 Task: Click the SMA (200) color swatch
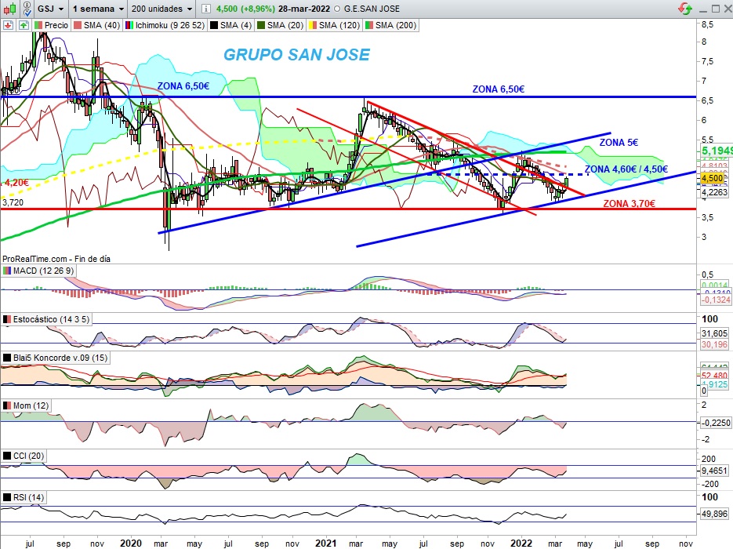[369, 25]
